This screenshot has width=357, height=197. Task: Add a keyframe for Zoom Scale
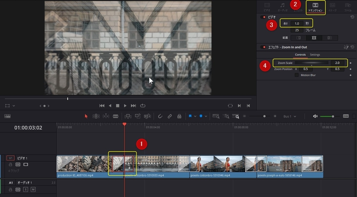[350, 63]
